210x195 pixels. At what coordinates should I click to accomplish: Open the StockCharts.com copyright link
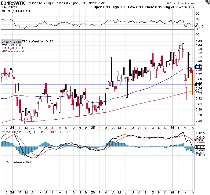(181, 3)
